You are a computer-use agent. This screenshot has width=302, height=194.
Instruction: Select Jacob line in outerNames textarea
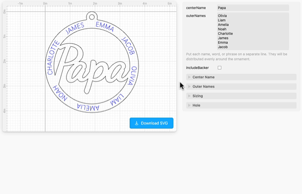pos(223,47)
